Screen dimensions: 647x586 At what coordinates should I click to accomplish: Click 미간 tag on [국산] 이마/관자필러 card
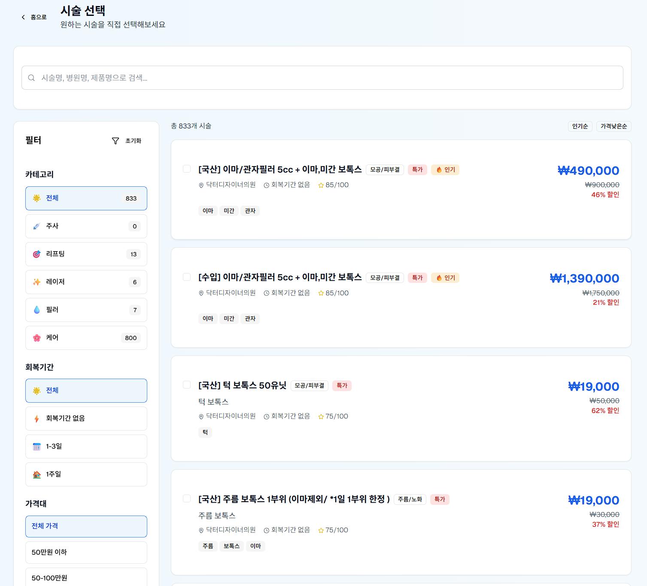click(x=229, y=211)
